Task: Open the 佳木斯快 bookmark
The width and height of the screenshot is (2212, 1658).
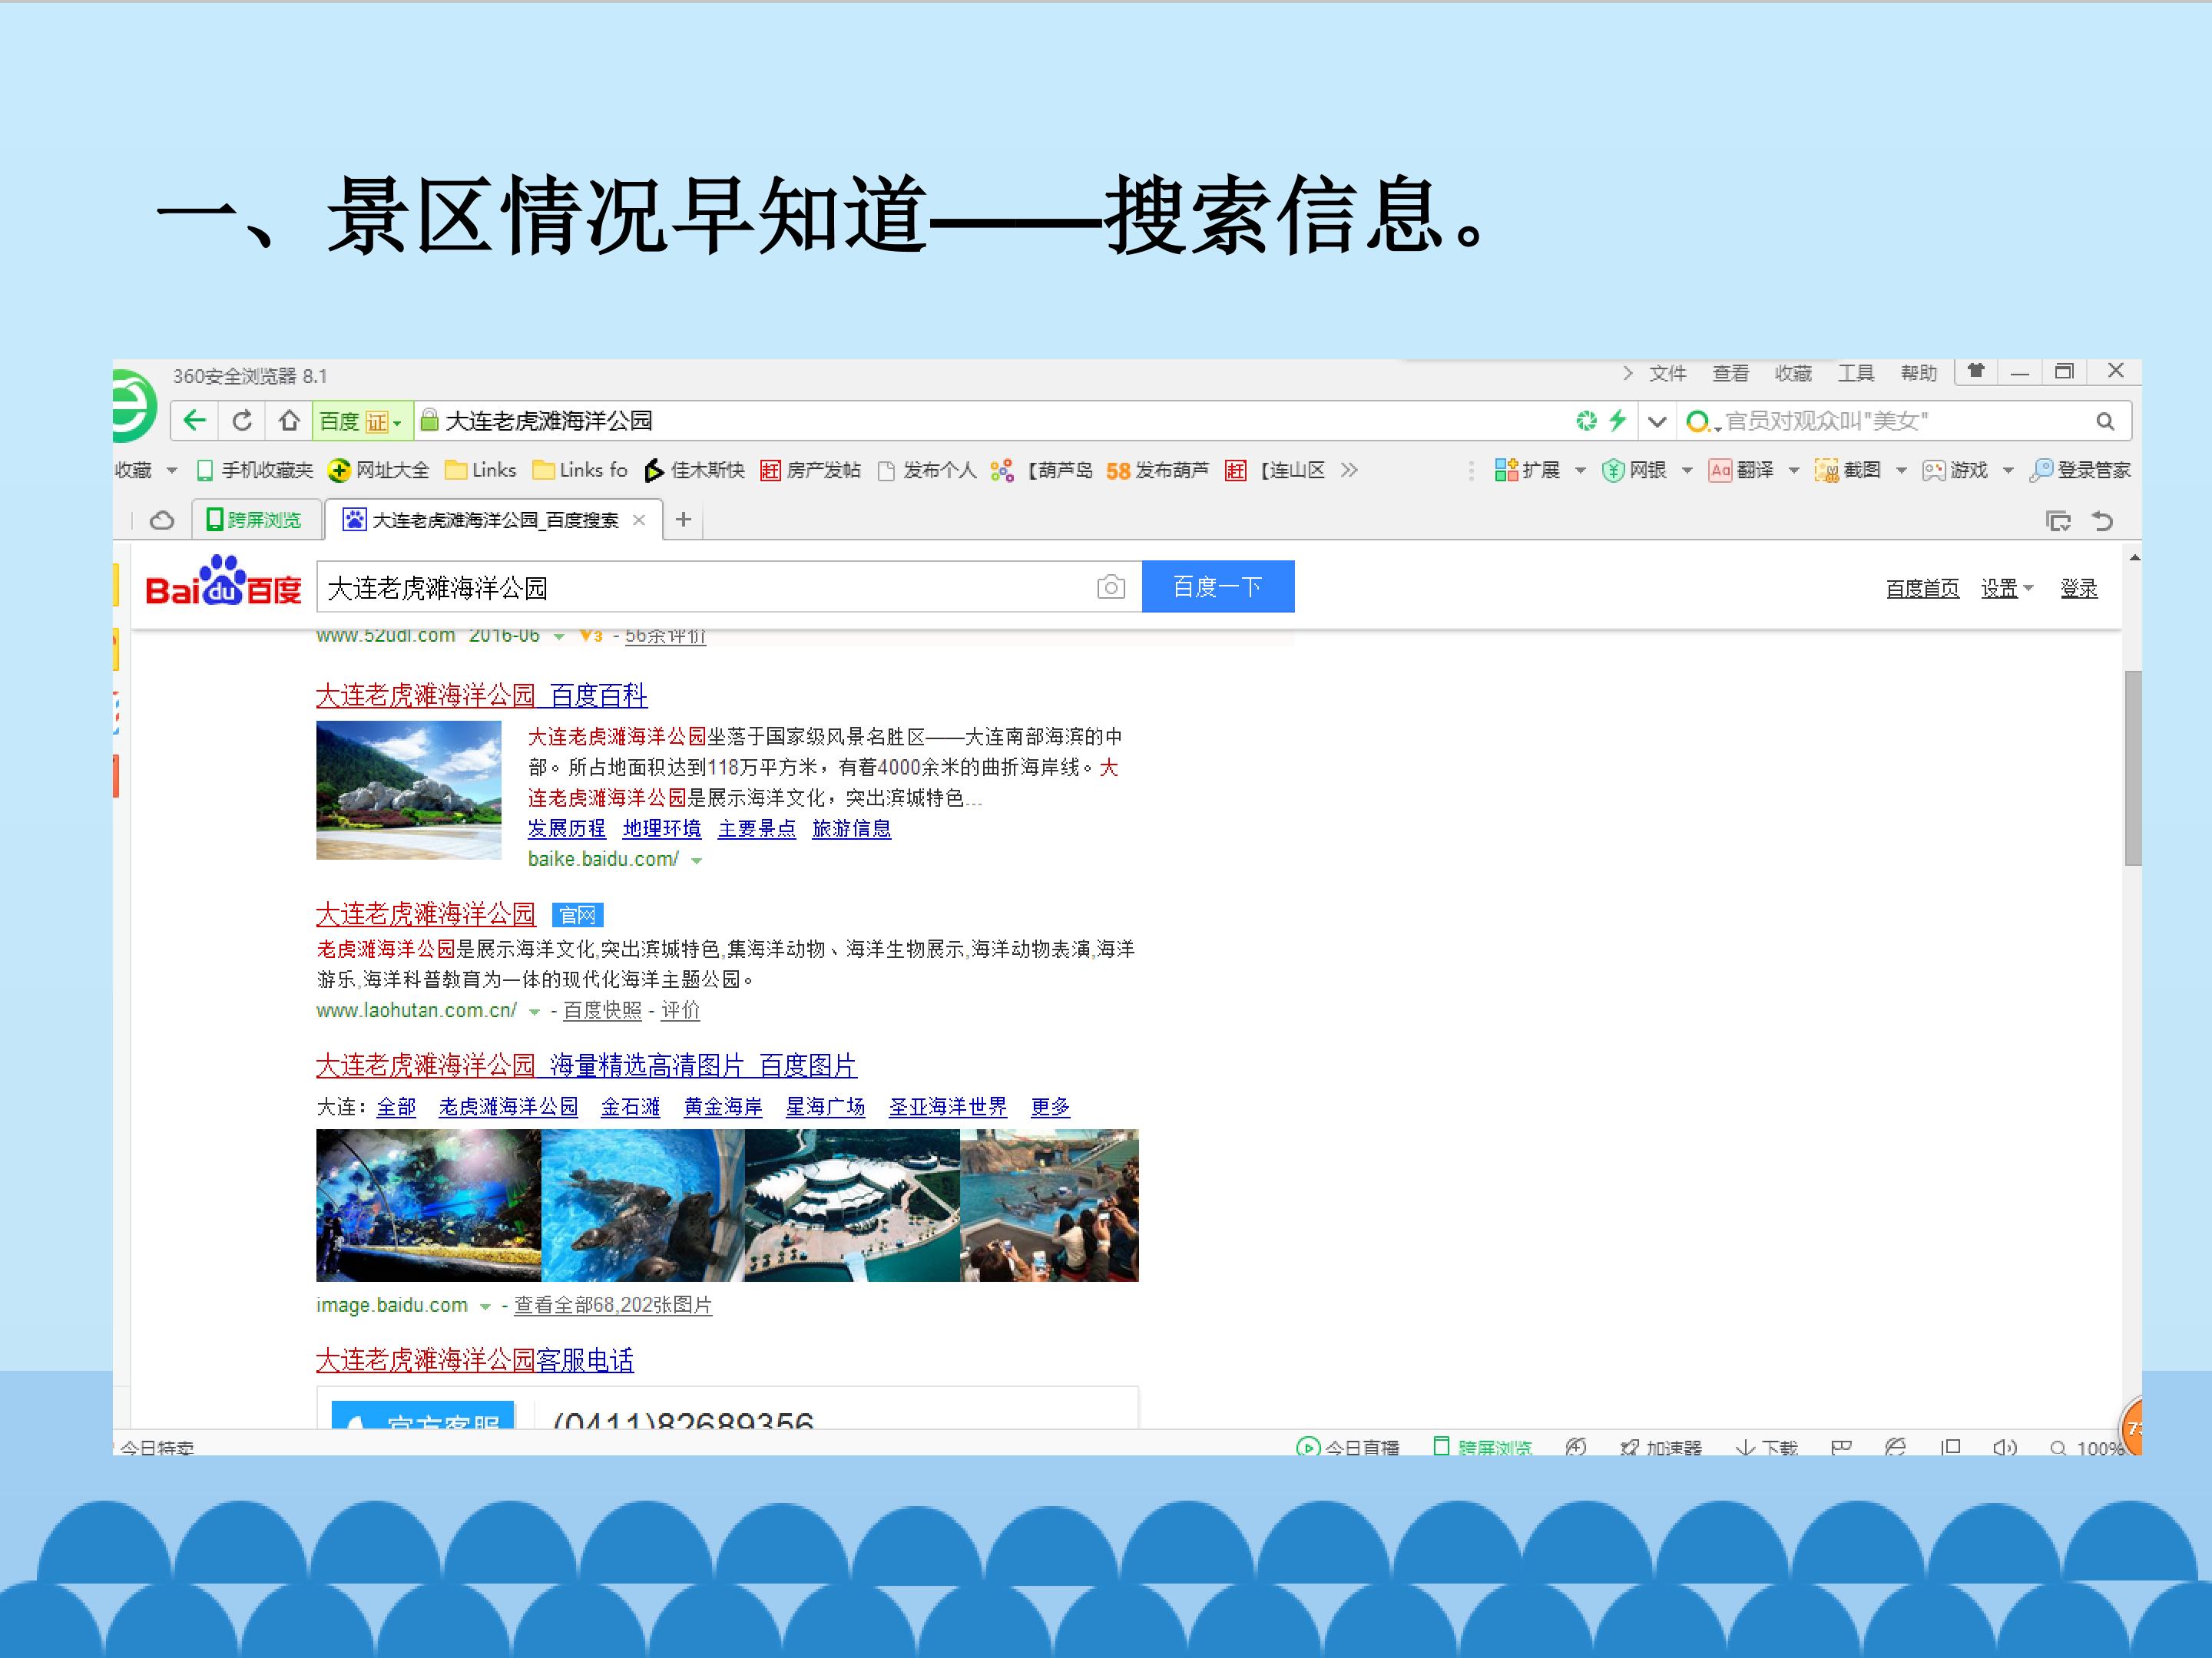Action: click(694, 471)
